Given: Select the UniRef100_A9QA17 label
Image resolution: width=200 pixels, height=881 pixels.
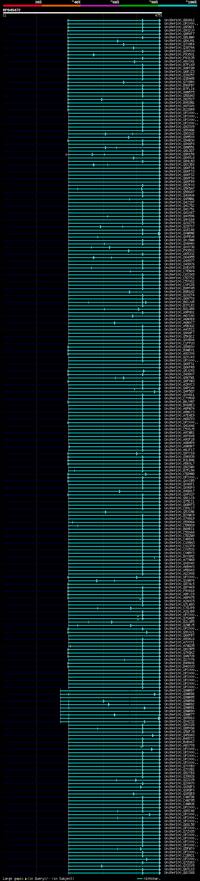Looking at the screenshot, I should [179, 491].
